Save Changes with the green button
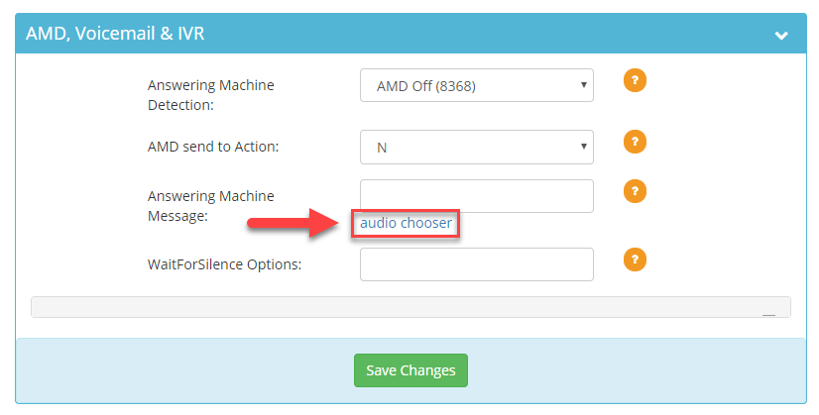The image size is (819, 415). click(x=410, y=370)
